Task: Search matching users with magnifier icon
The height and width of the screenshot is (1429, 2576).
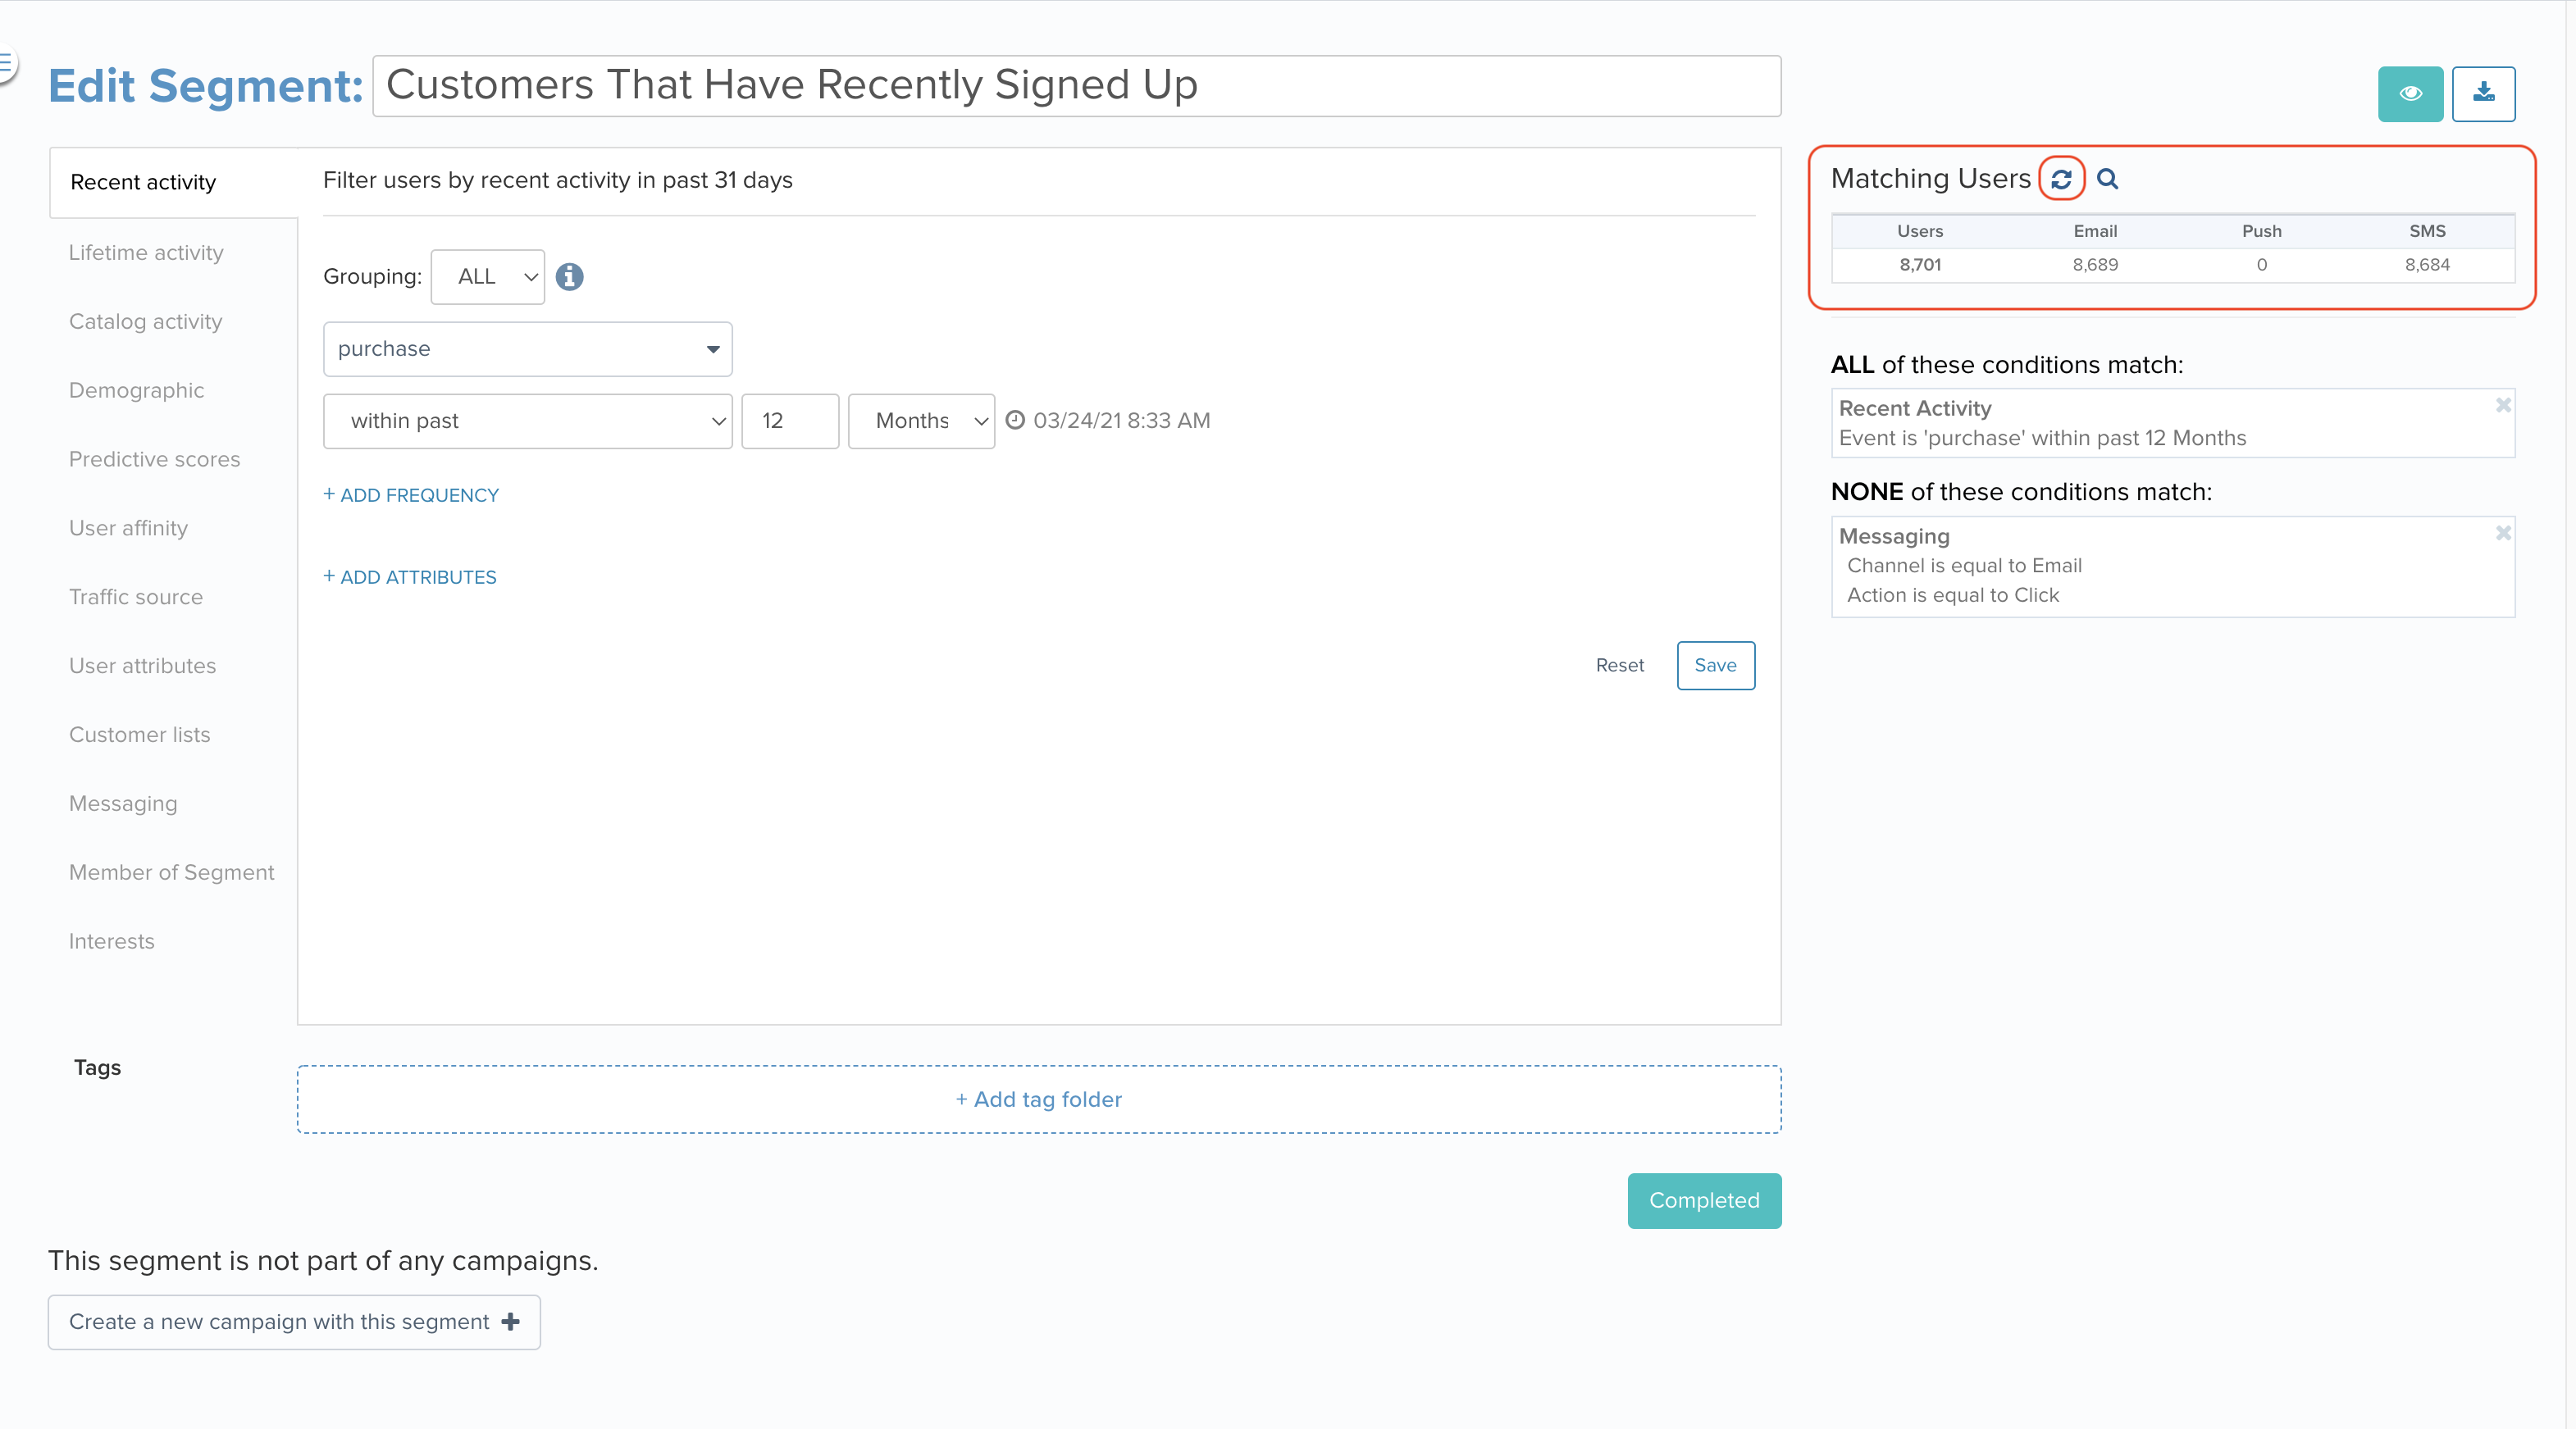Action: (x=2107, y=179)
